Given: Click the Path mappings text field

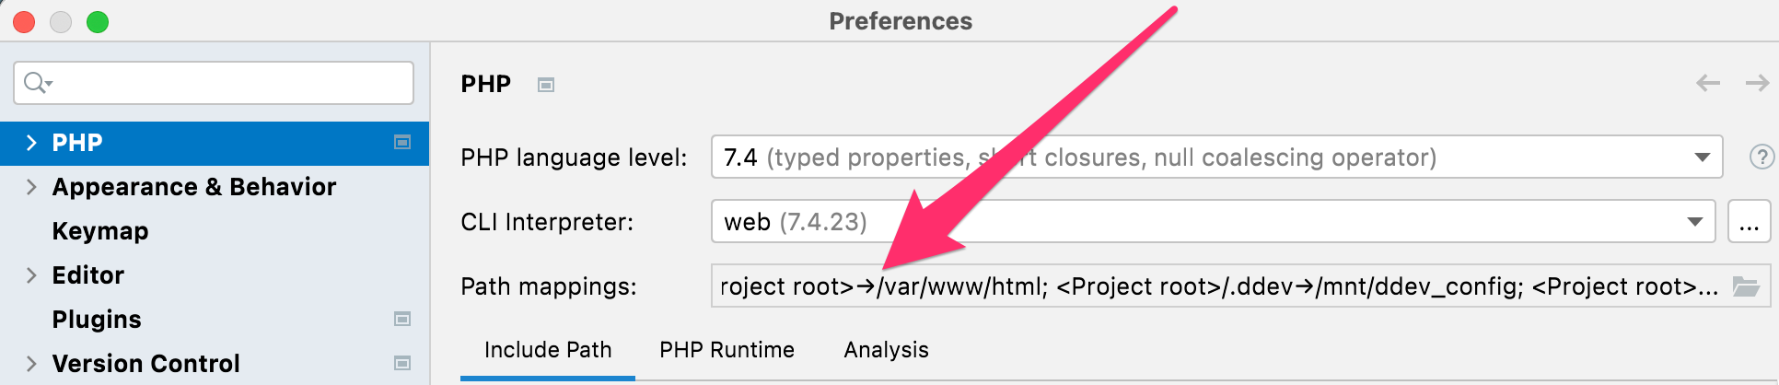Looking at the screenshot, I should [1215, 286].
